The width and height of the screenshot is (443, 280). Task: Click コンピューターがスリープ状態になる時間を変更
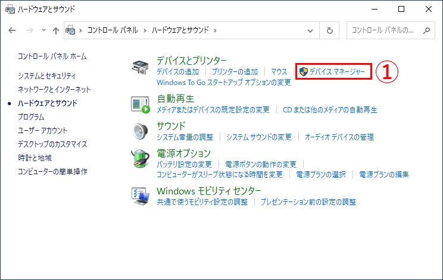tap(220, 175)
